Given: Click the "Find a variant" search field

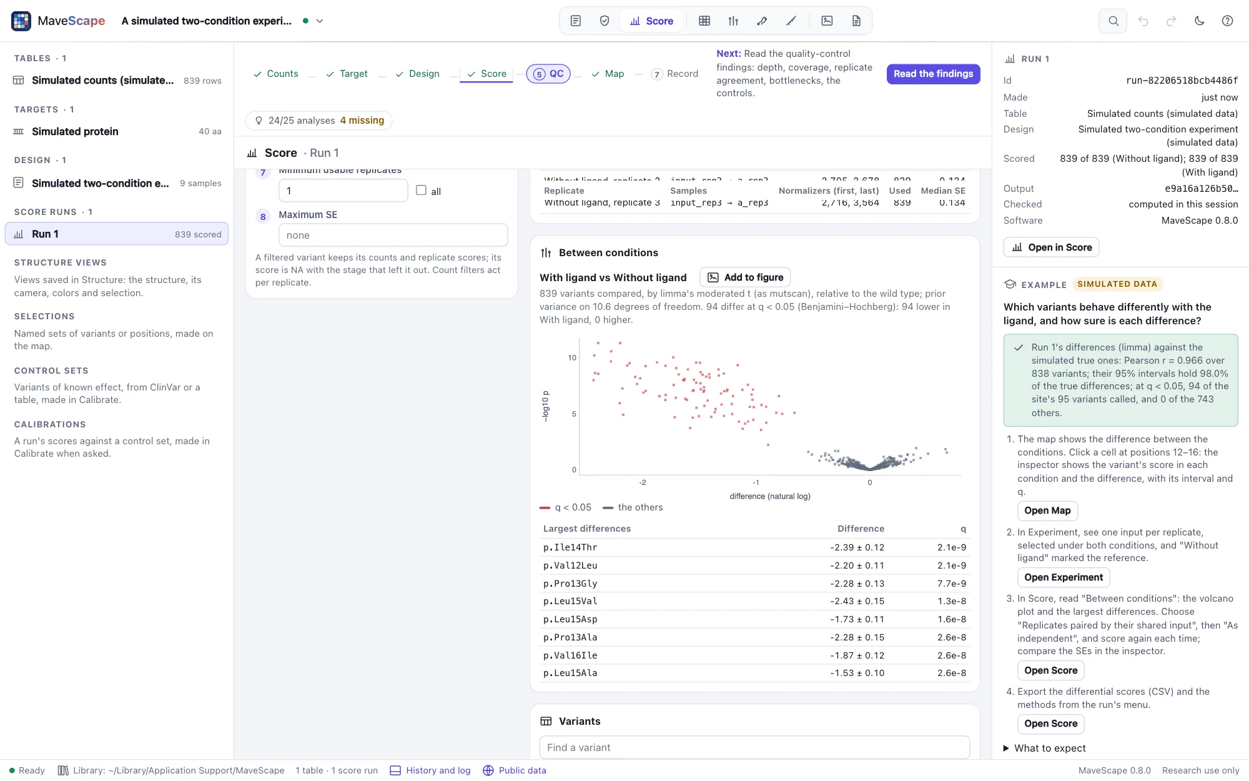Looking at the screenshot, I should click(754, 747).
